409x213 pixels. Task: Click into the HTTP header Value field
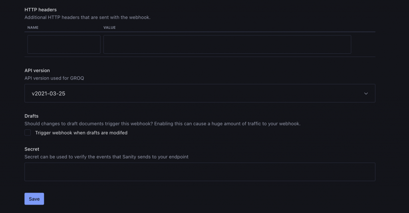227,44
